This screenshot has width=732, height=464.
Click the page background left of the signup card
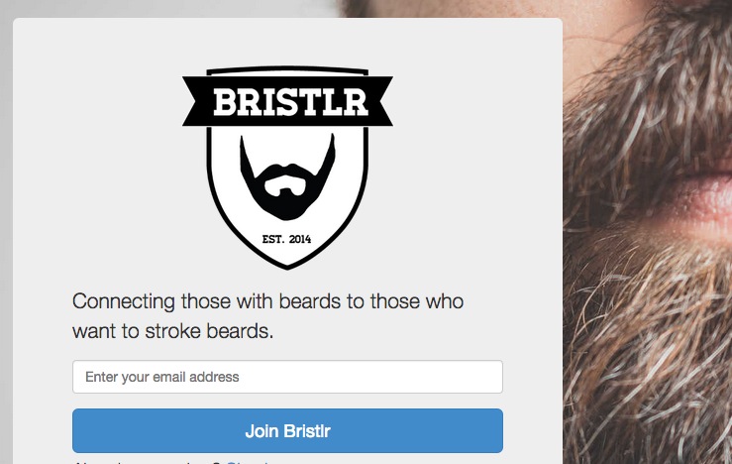point(5,248)
